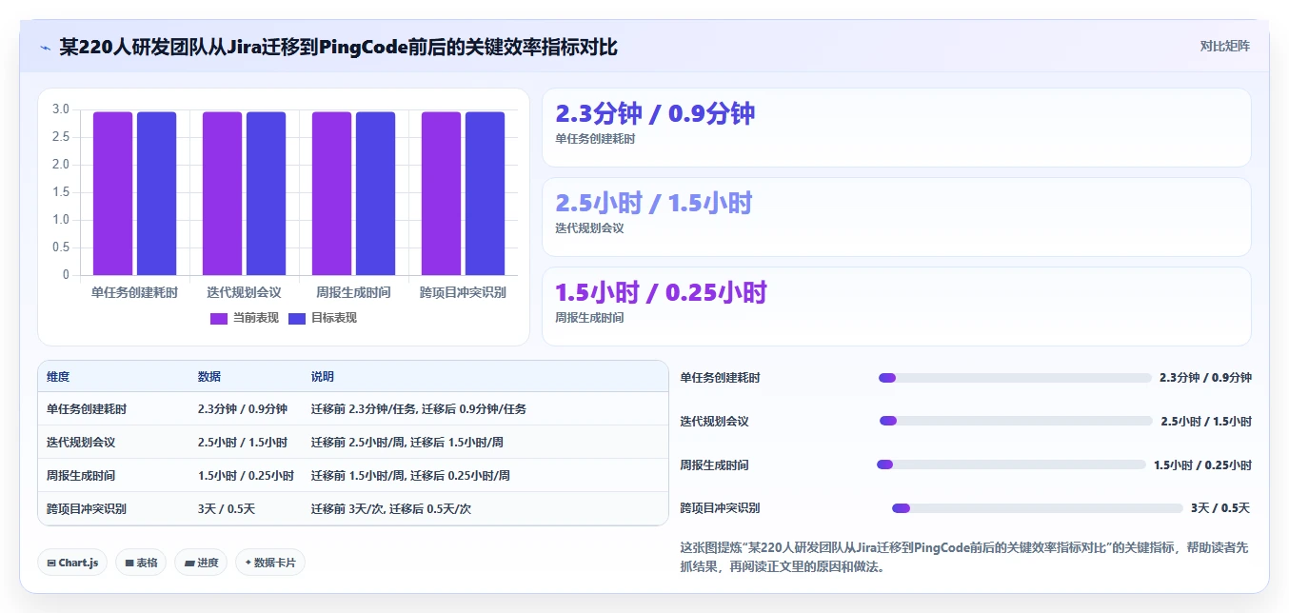Click blue 目标表现 bar for 迭代规划会议
Viewport: 1289px width, 613px height.
[x=266, y=193]
